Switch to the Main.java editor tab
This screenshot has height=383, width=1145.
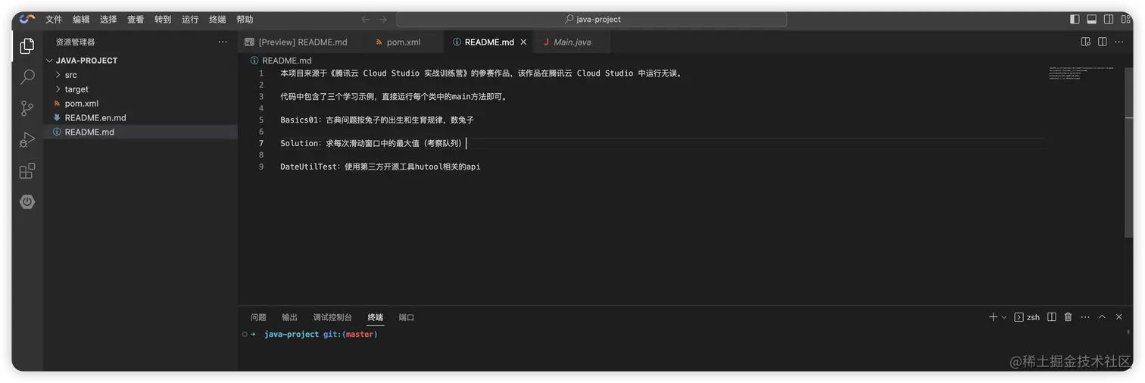[x=572, y=42]
